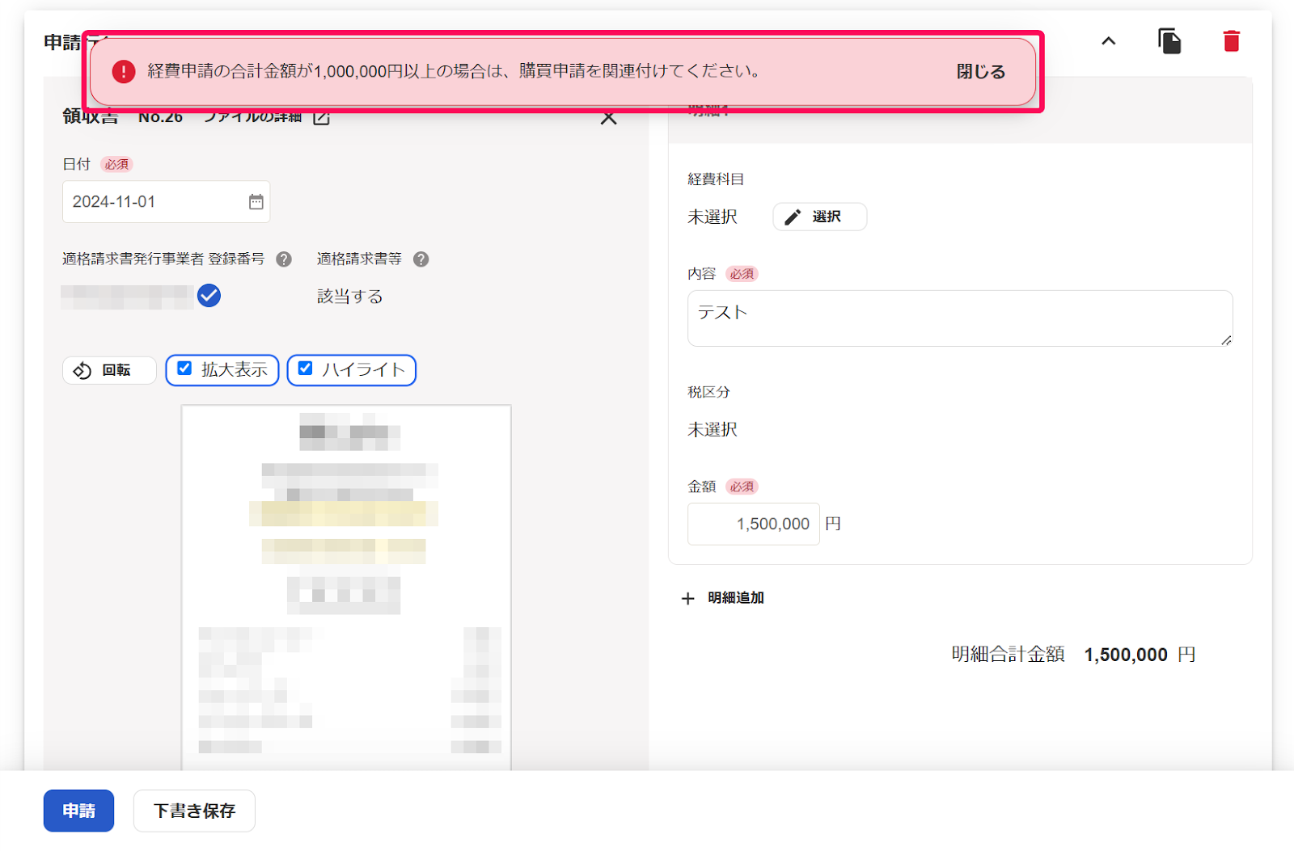Click the receipt image thumbnail

(346, 588)
